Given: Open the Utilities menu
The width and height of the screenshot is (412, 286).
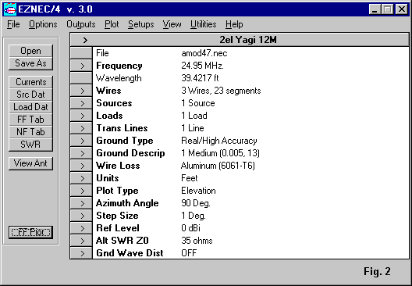Looking at the screenshot, I should [203, 24].
